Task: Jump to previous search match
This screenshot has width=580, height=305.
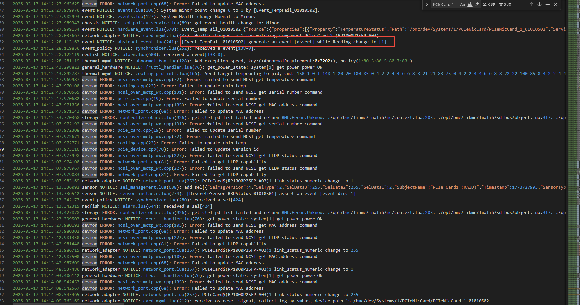Action: tap(531, 4)
